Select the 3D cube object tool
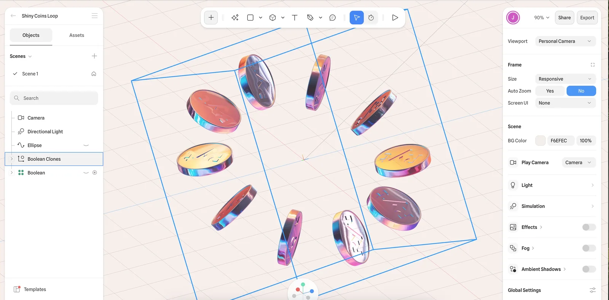609x300 pixels. [x=273, y=18]
